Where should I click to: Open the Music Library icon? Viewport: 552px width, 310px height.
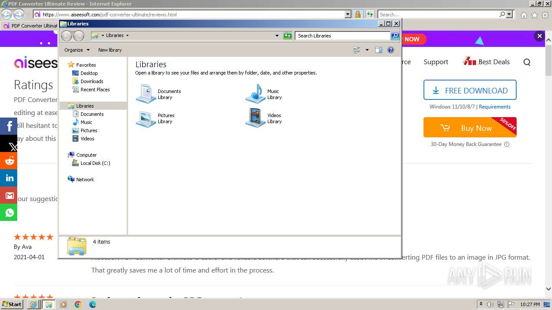point(263,94)
